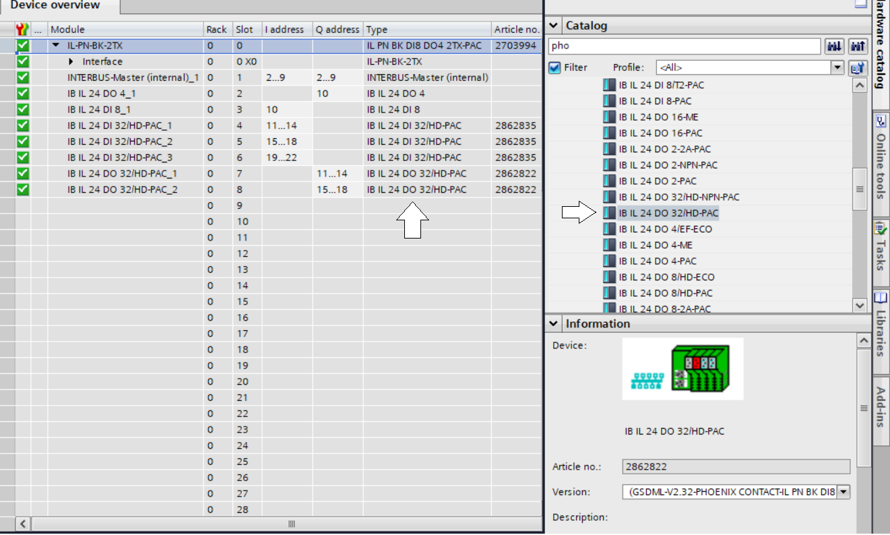Click module icon of IB IL 24 DO 8/HD-PAC
The image size is (890, 535).
click(x=610, y=293)
